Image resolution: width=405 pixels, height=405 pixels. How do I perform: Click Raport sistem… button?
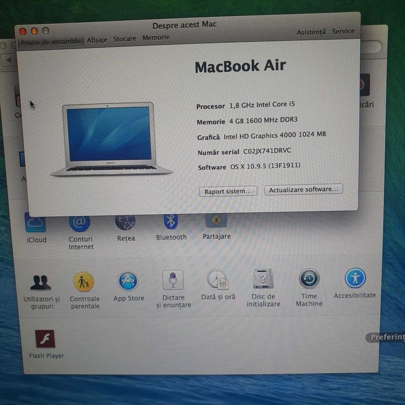(x=228, y=191)
